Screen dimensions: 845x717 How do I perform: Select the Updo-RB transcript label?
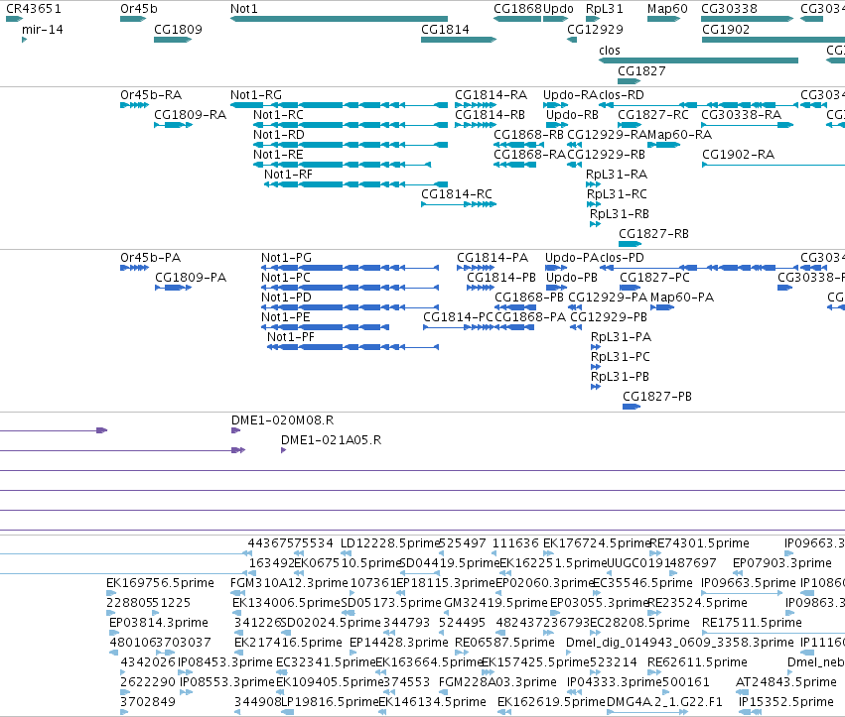click(572, 115)
